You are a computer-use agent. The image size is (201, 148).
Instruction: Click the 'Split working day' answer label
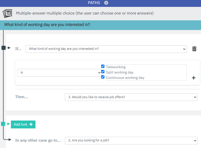pos(120,72)
